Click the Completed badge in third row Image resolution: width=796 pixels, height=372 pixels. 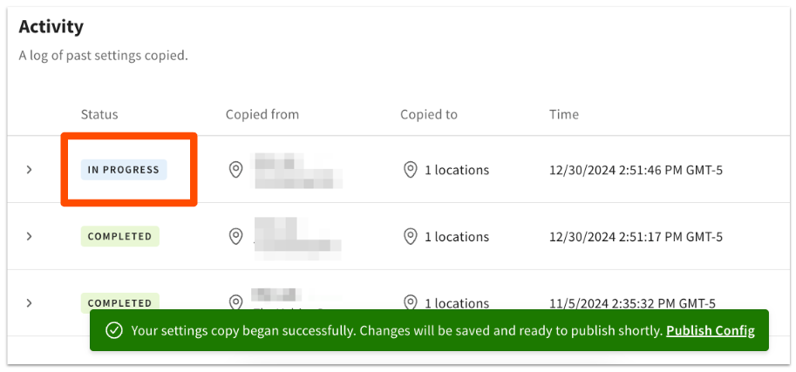click(120, 302)
